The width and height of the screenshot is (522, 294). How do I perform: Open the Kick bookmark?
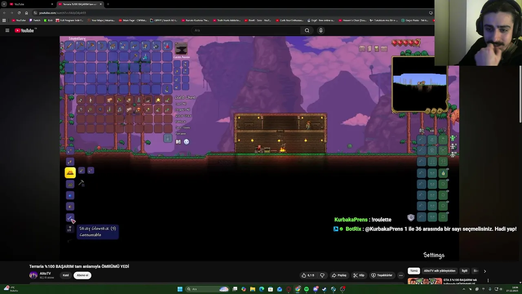[x=49, y=20]
